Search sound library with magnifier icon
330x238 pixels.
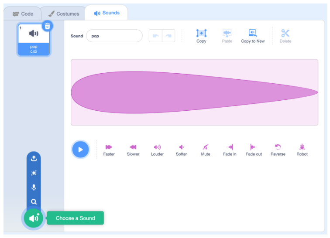(x=34, y=202)
